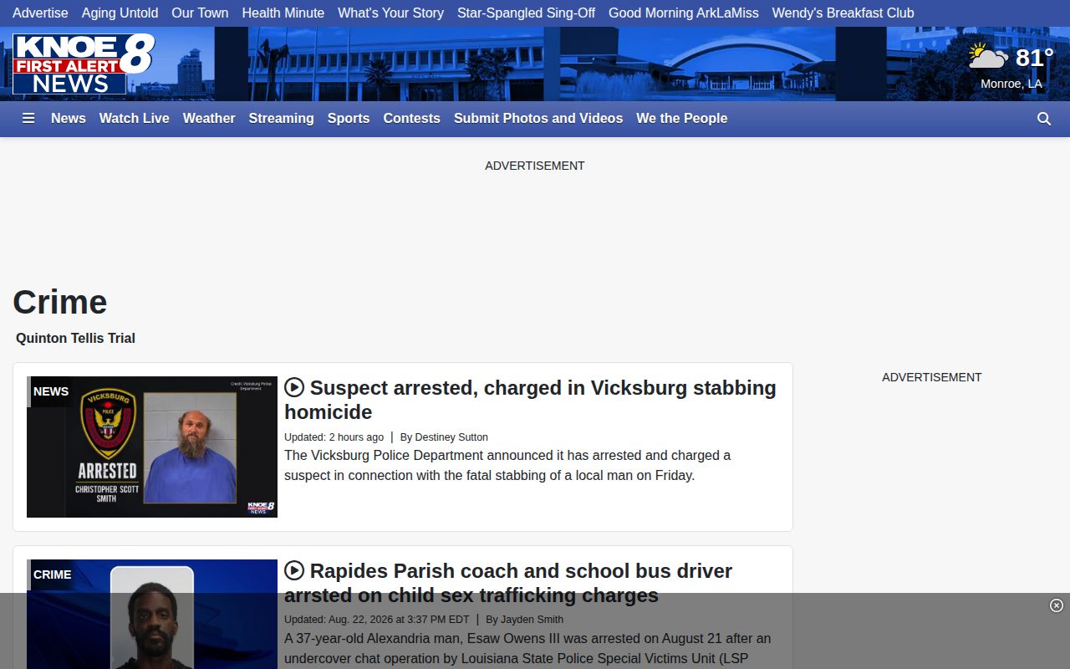This screenshot has width=1070, height=669.
Task: Click the Crime page heading
Action: pyautogui.click(x=60, y=302)
